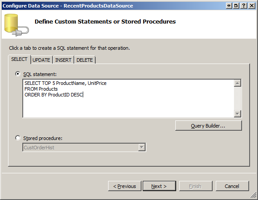Expand the CustOrderHist stored procedure dropdown
The width and height of the screenshot is (258, 200).
[141, 147]
